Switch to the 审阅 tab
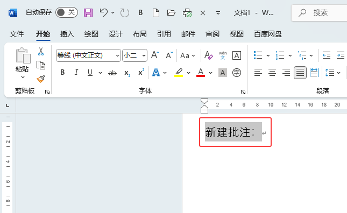The width and height of the screenshot is (347, 213). click(x=213, y=34)
